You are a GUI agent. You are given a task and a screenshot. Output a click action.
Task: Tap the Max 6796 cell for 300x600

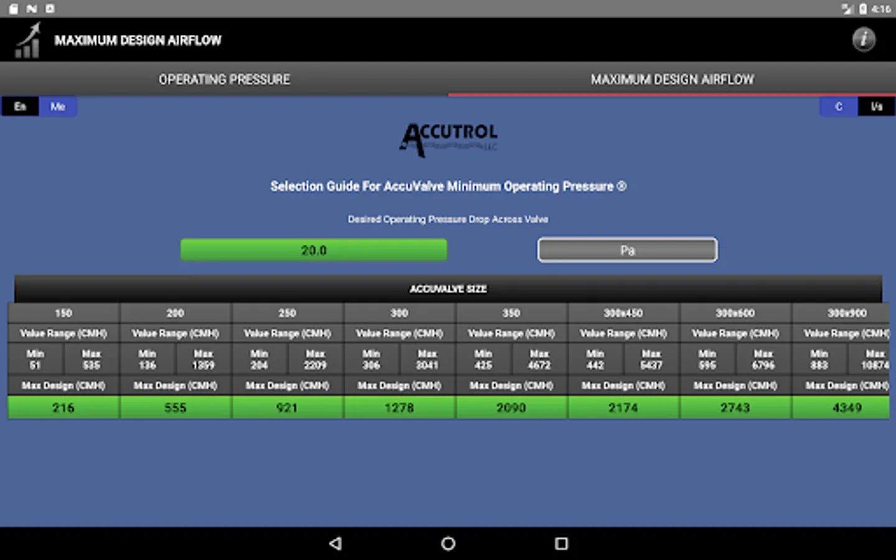[763, 359]
